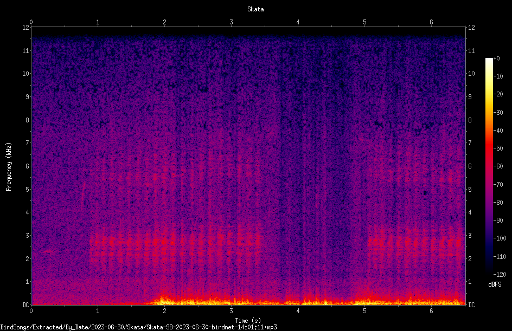Click the red call band at 2 seconds
The height and width of the screenshot is (331, 512).
click(164, 243)
